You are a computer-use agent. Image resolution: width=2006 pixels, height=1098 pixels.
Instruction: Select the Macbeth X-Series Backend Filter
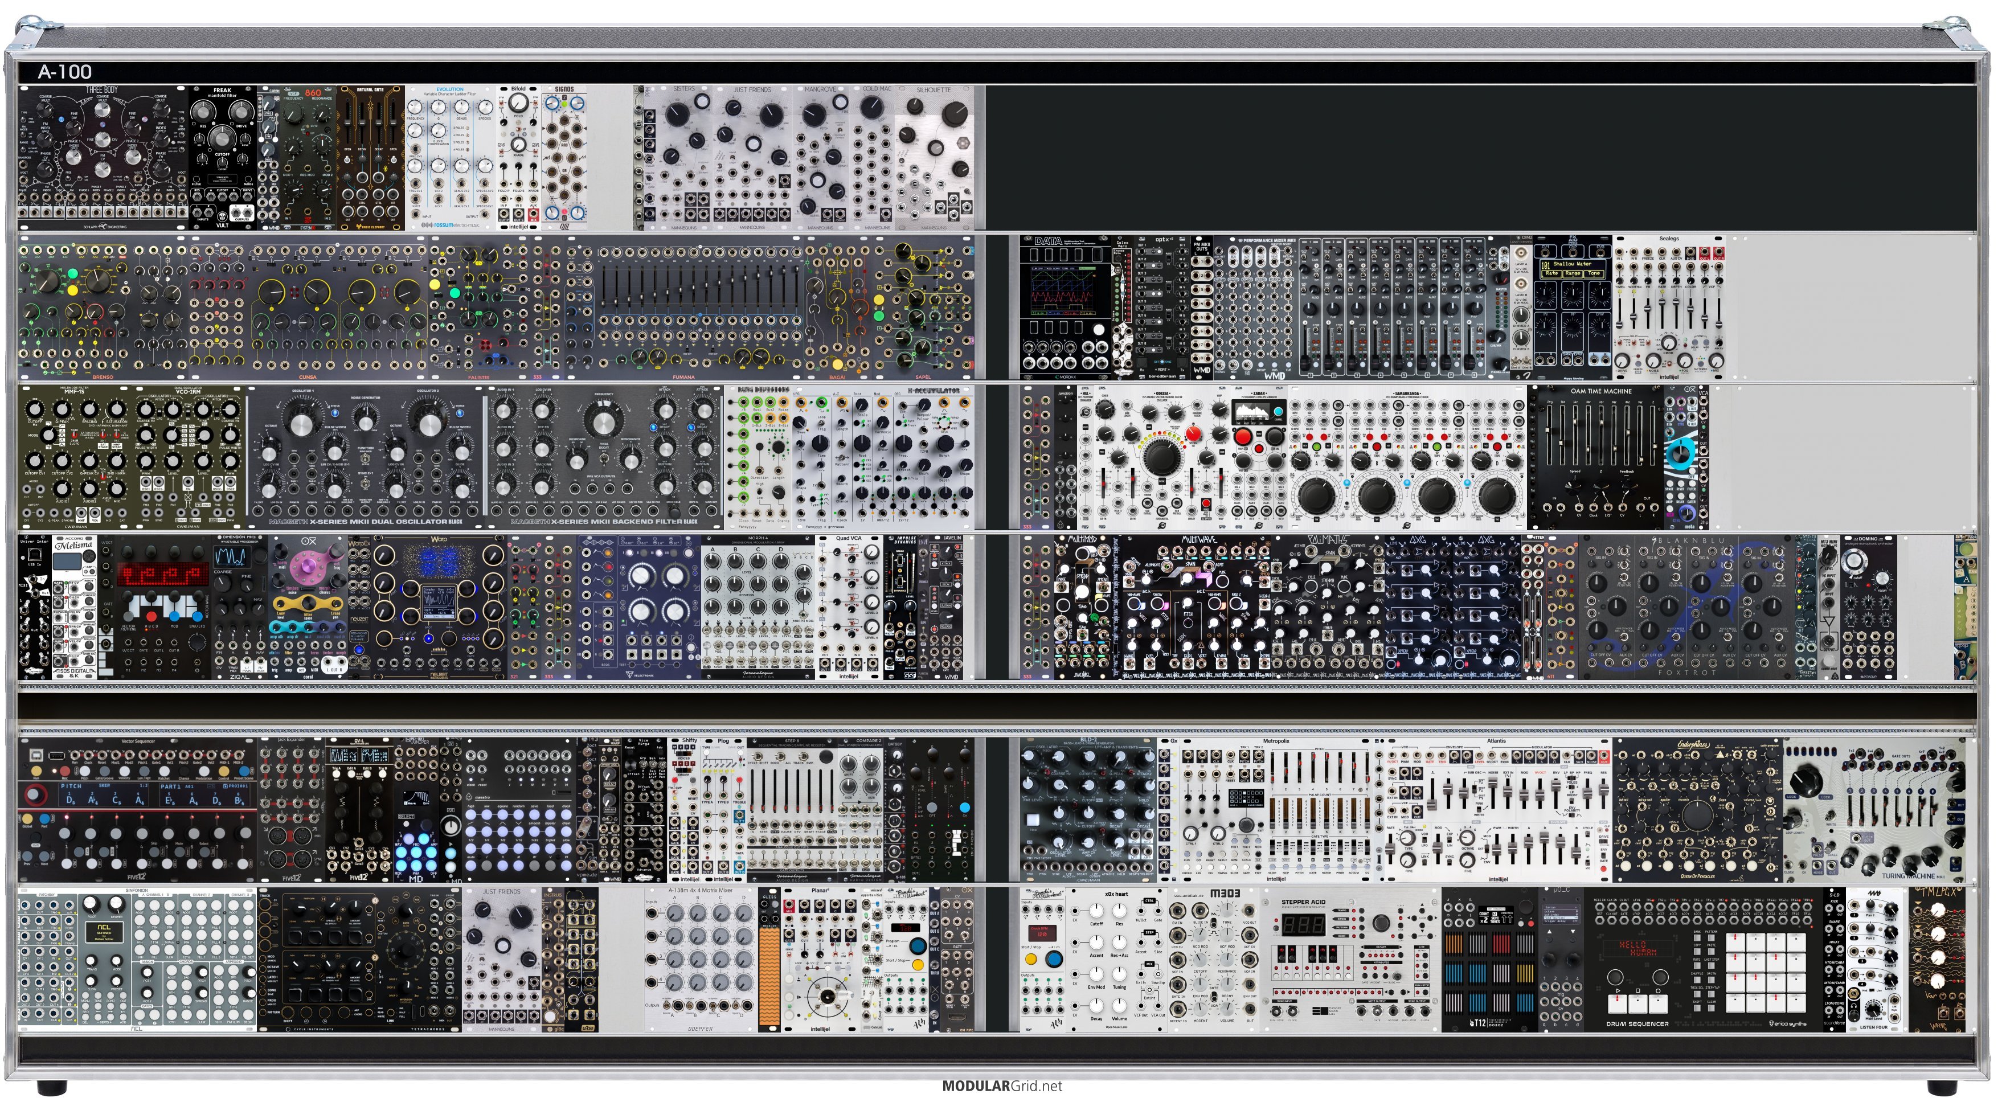point(604,458)
